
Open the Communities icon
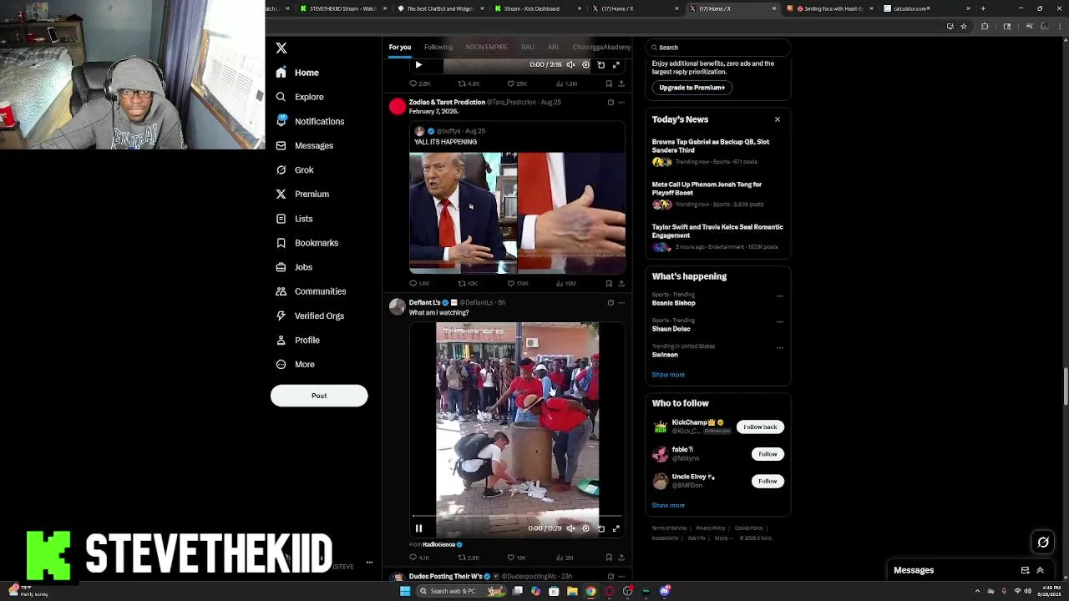click(281, 291)
